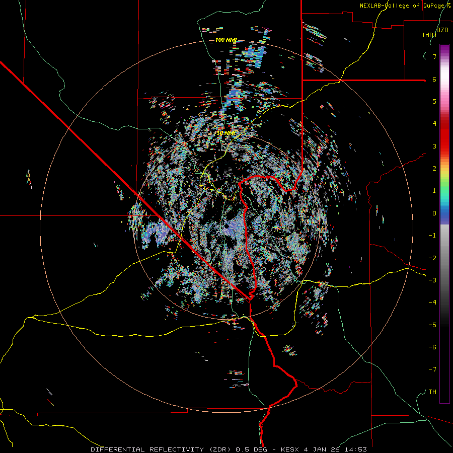
Task: Click the -7 scale label
Action: tap(432, 369)
